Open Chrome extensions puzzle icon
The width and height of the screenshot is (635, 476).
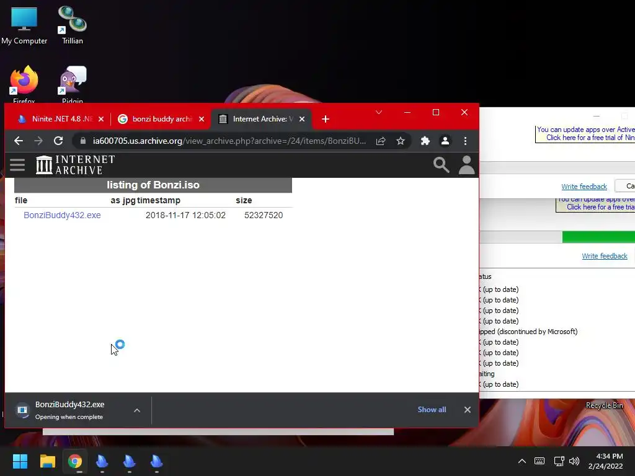click(425, 141)
